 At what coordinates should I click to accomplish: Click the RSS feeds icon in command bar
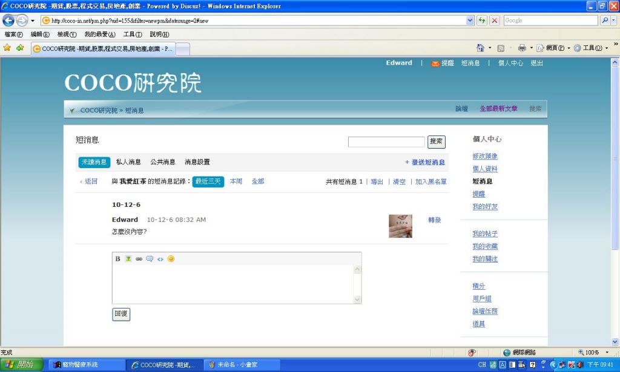pyautogui.click(x=501, y=48)
